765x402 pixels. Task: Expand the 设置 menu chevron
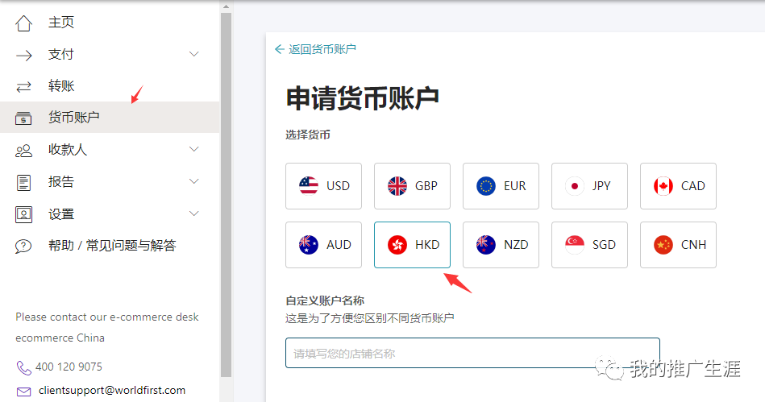[x=194, y=213]
